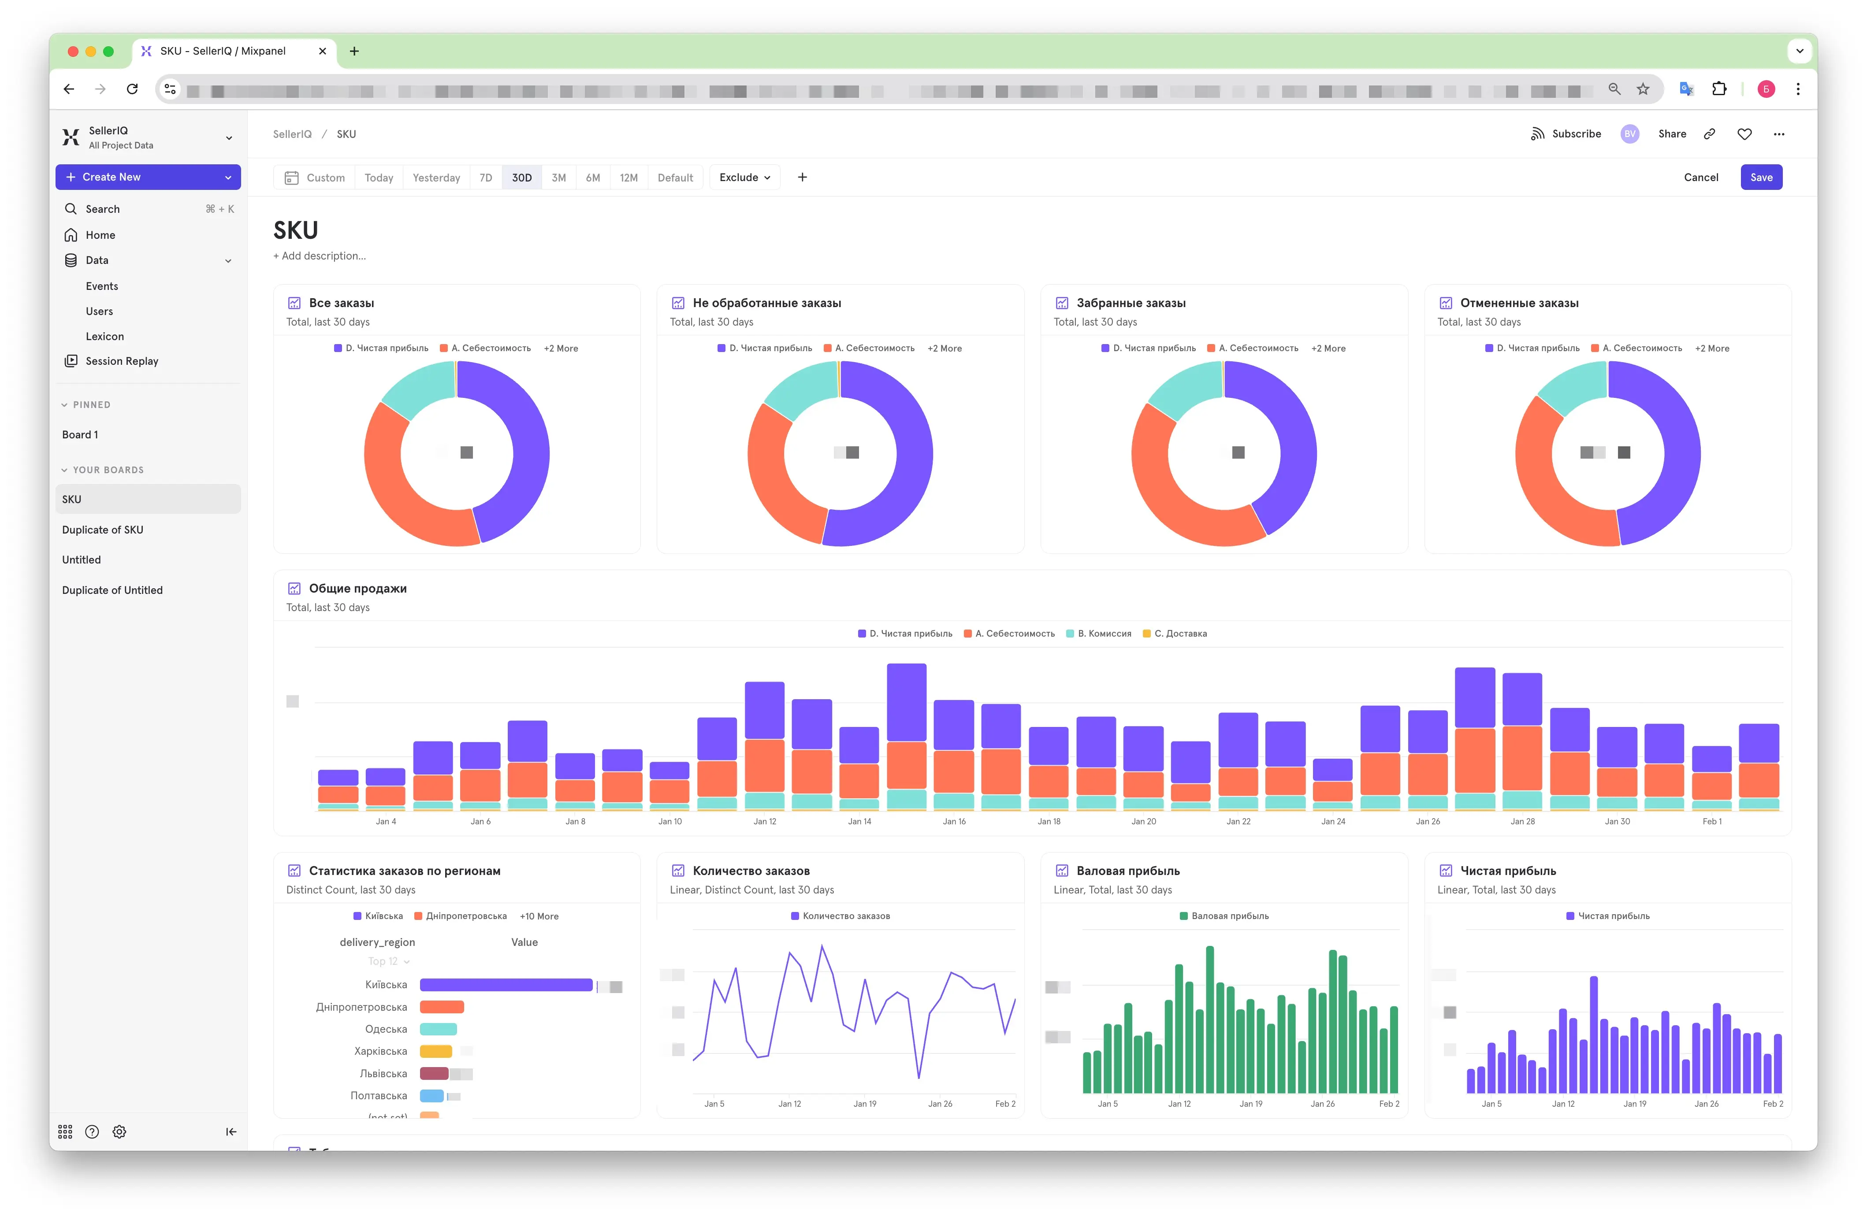The image size is (1867, 1216).
Task: Open the three-dot board options menu
Action: click(x=1779, y=134)
